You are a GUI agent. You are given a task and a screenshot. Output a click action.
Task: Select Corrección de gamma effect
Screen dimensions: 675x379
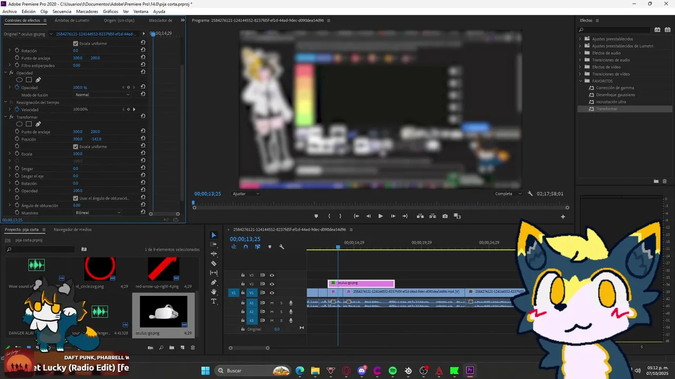pos(615,88)
